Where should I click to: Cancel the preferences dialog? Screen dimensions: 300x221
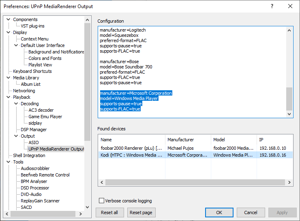coord(251,212)
